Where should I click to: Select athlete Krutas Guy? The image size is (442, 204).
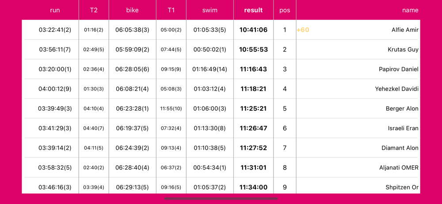click(403, 49)
